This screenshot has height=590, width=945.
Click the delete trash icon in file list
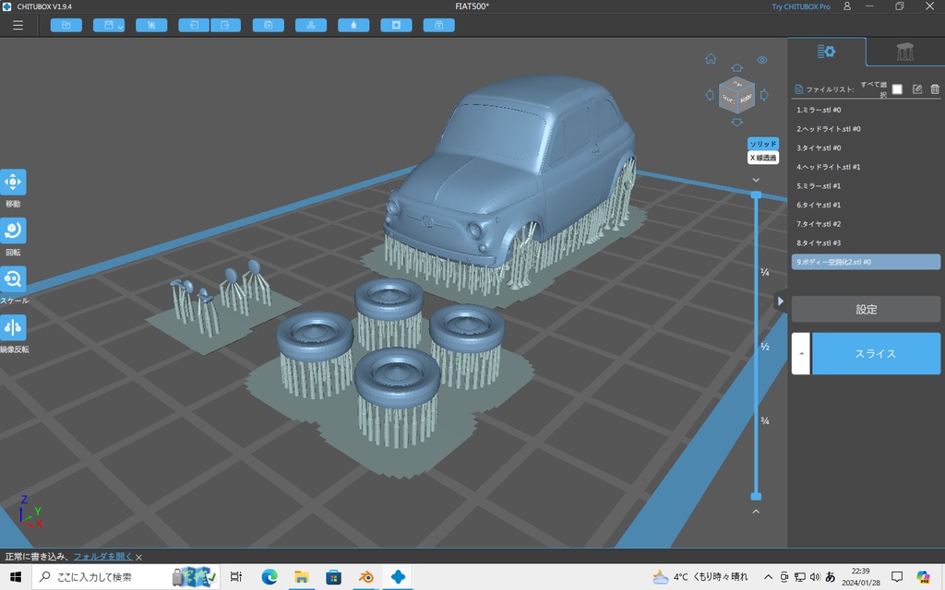[x=935, y=89]
